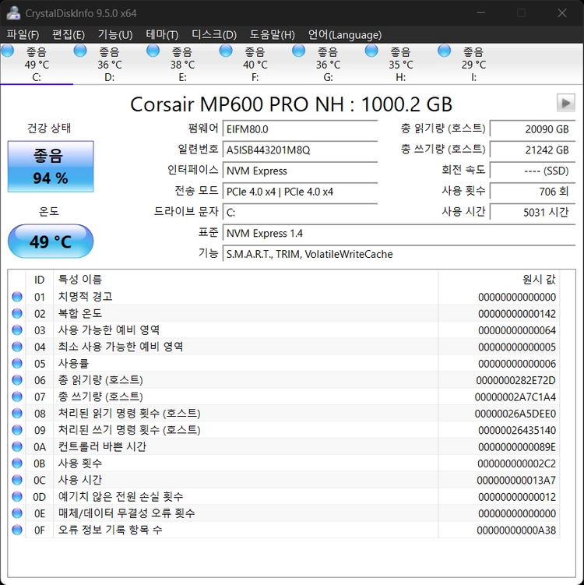Click the drive letter field C:

point(301,213)
